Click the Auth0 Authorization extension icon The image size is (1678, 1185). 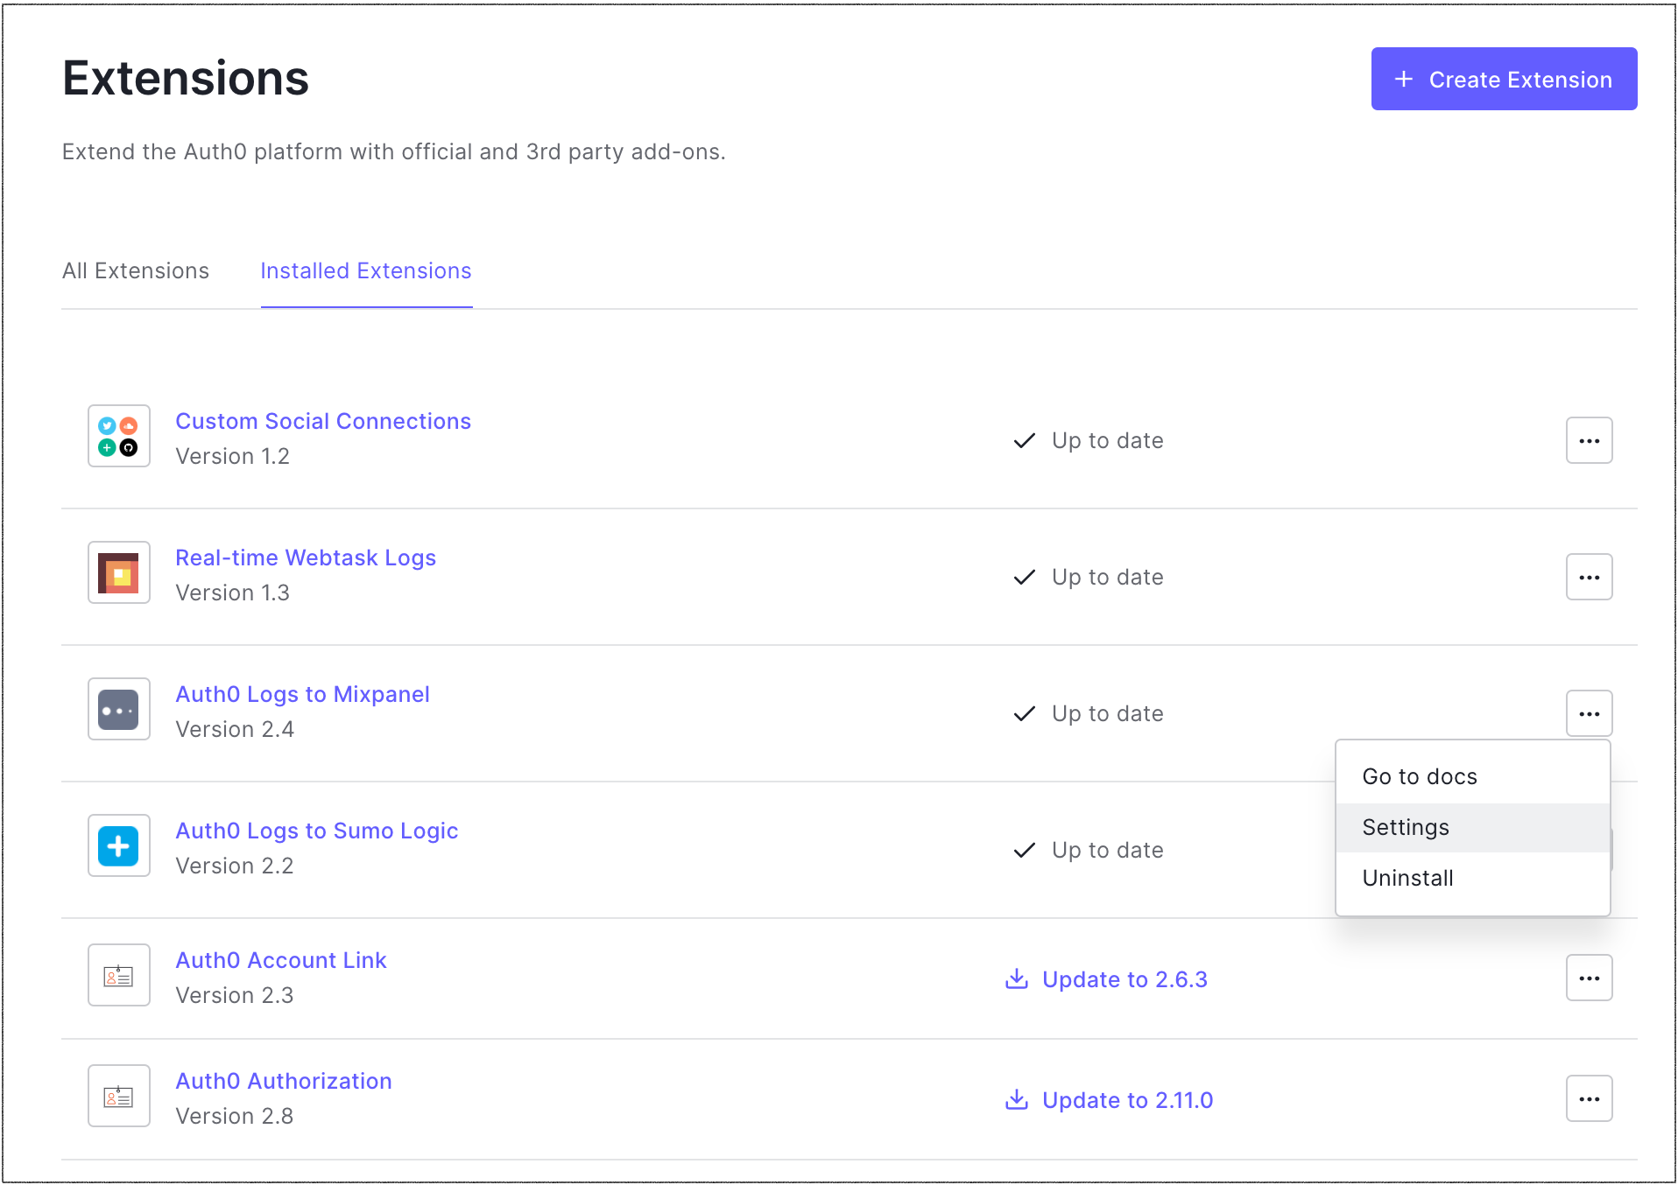pyautogui.click(x=119, y=1096)
